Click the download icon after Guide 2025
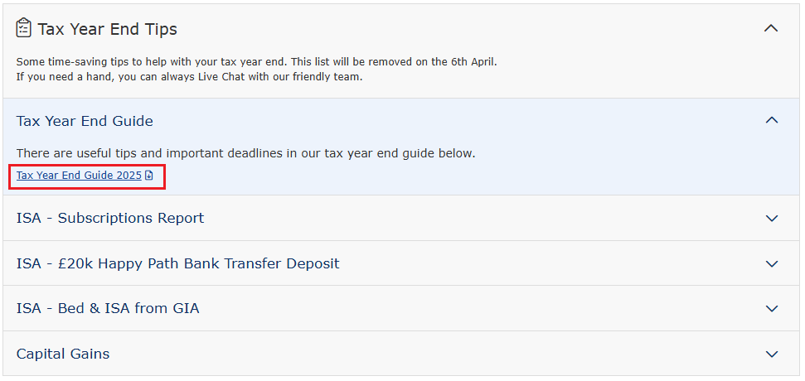805x381 pixels. (149, 176)
